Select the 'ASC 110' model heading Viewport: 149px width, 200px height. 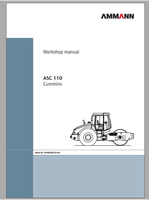coord(53,78)
